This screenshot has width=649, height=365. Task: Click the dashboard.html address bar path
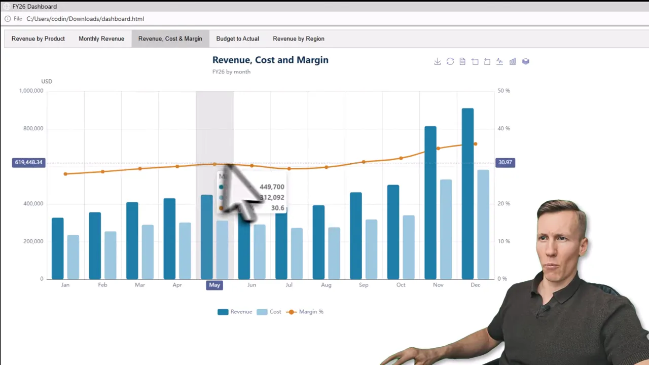85,19
